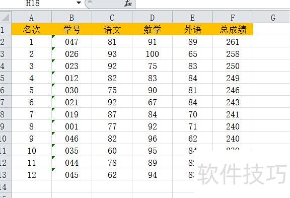Click the 名次 header cell
This screenshot has width=290, height=198.
pyautogui.click(x=31, y=29)
